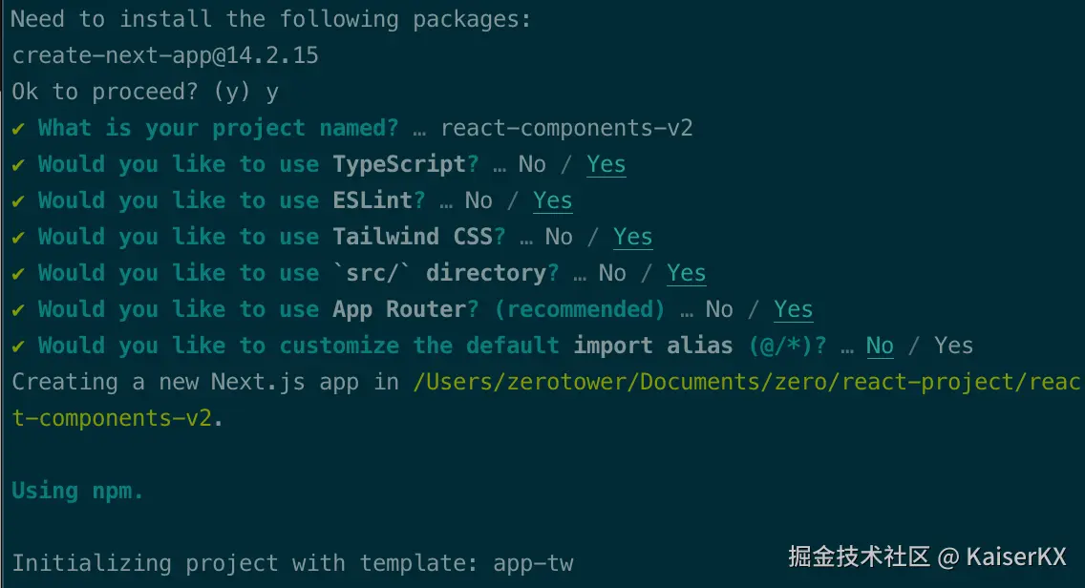1085x588 pixels.
Task: Click the app-tw template name
Action: pos(533,564)
